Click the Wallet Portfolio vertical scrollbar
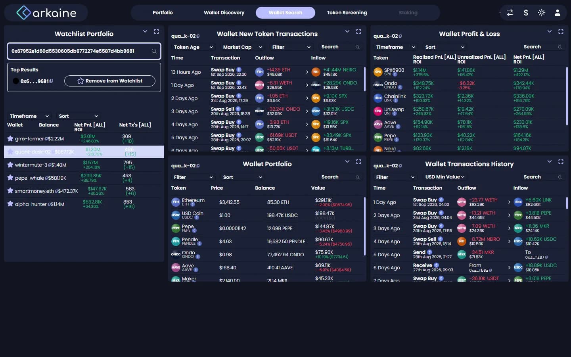The height and width of the screenshot is (357, 571). pos(364,226)
